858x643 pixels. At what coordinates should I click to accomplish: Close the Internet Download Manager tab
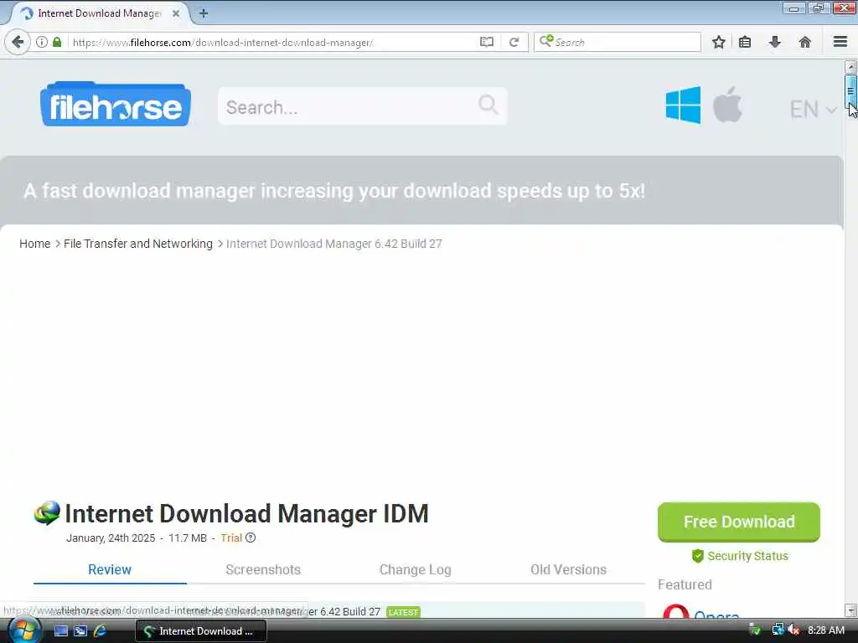coord(176,13)
